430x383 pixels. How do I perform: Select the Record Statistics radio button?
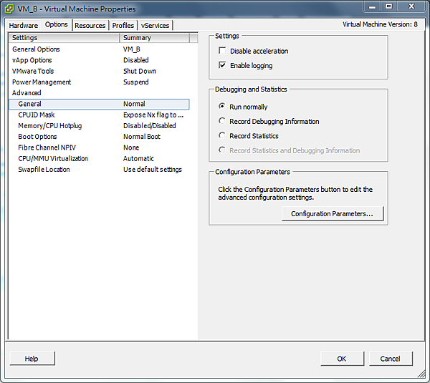coord(222,136)
